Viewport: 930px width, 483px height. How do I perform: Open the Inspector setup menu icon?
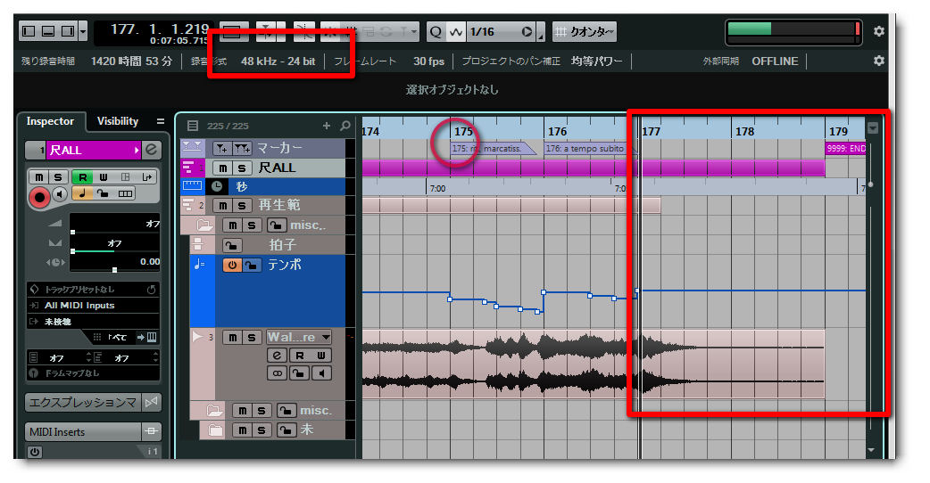[160, 121]
